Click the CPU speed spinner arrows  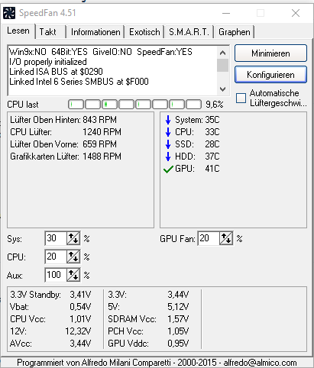(73, 257)
